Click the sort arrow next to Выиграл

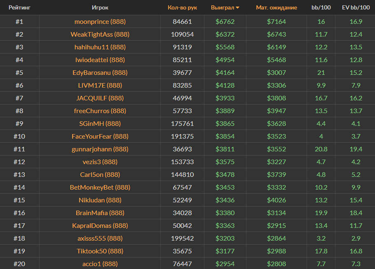pyautogui.click(x=237, y=8)
